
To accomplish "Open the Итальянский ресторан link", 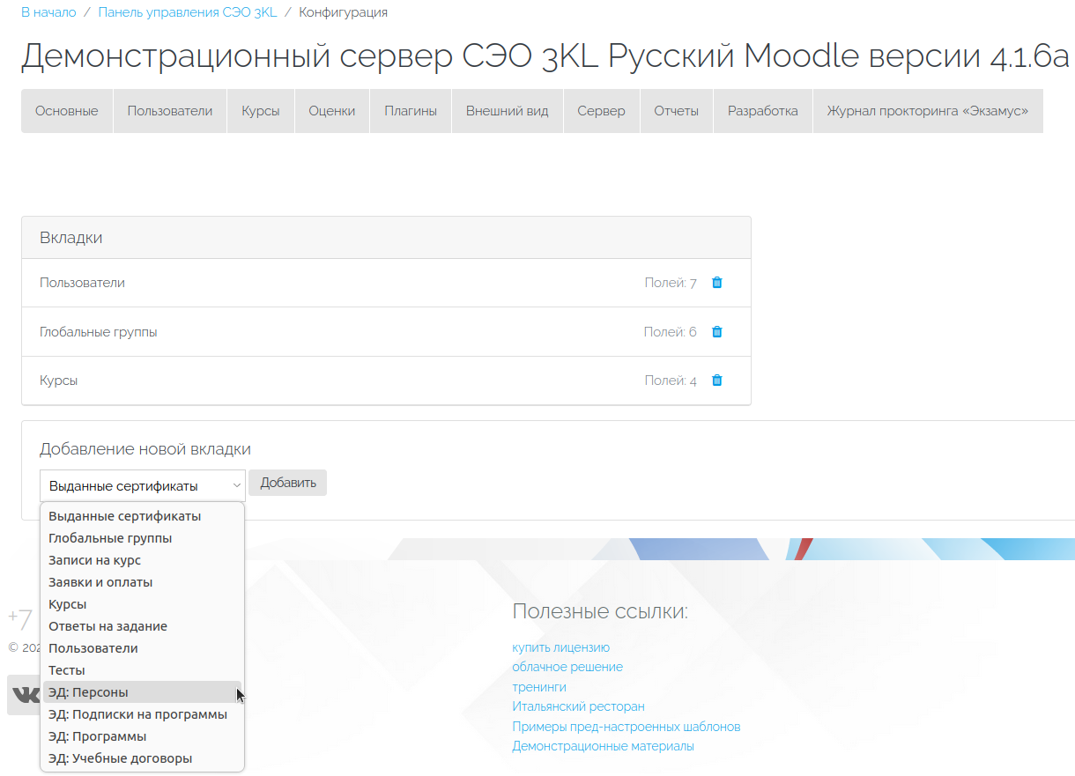I will (x=579, y=706).
